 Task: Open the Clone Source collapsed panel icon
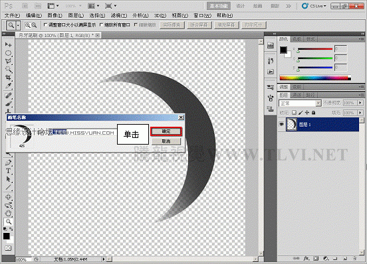[x=271, y=109]
